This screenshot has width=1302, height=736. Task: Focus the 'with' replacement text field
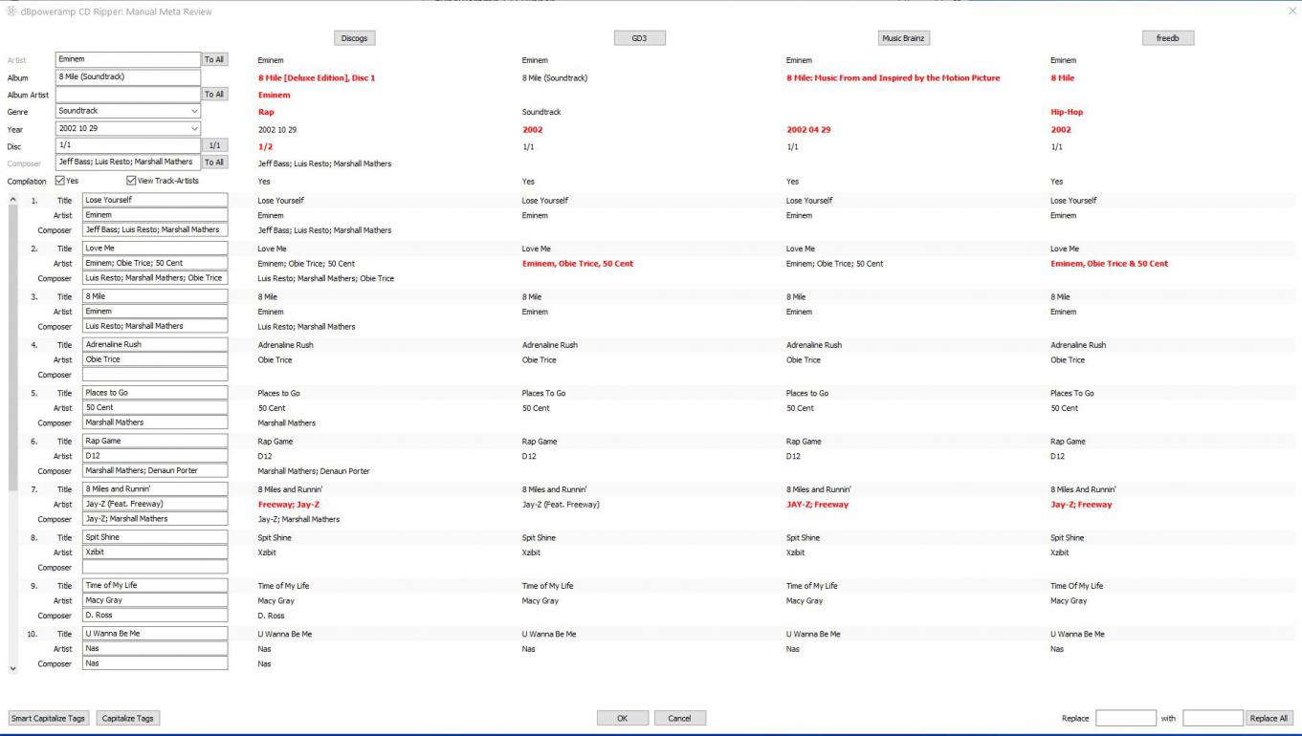1213,718
